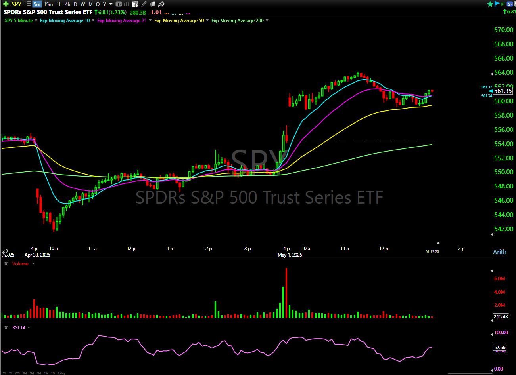Click the 561.35 current price label
The width and height of the screenshot is (516, 375).
503,91
